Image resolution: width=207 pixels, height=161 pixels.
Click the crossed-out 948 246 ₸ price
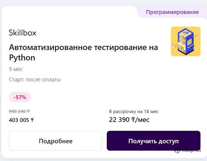19,111
